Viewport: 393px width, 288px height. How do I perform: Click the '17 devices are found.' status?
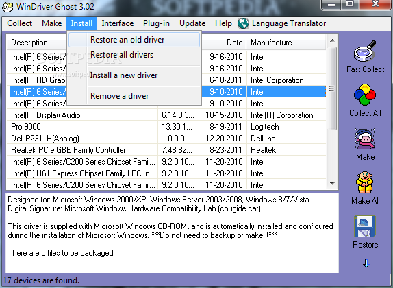click(41, 280)
